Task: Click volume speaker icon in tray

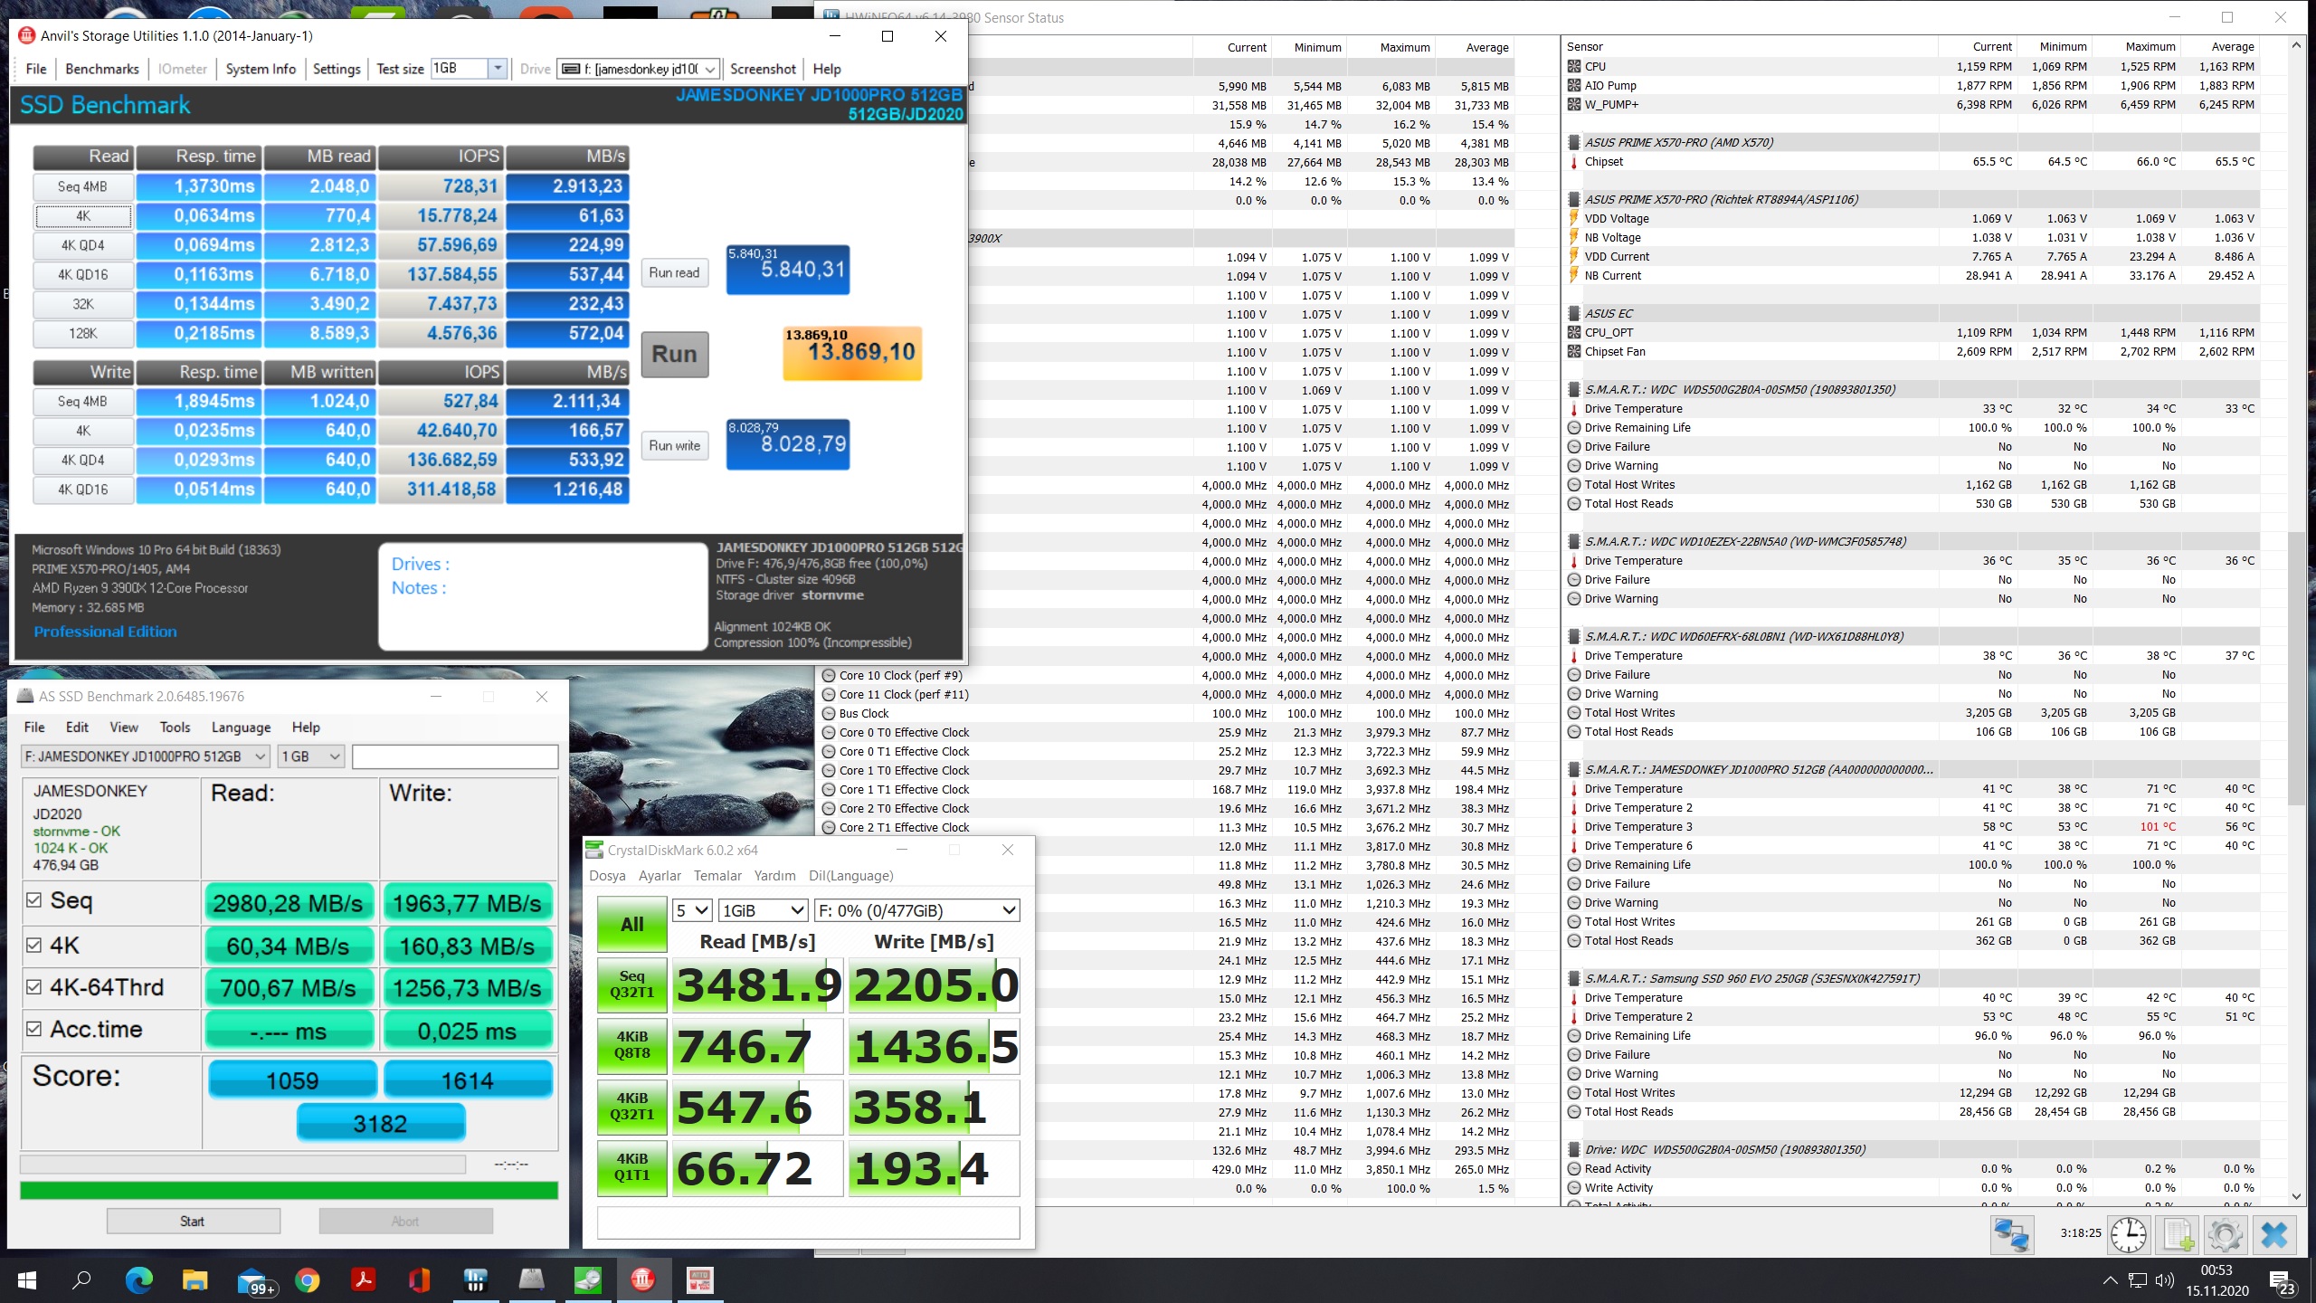Action: (x=2164, y=1280)
